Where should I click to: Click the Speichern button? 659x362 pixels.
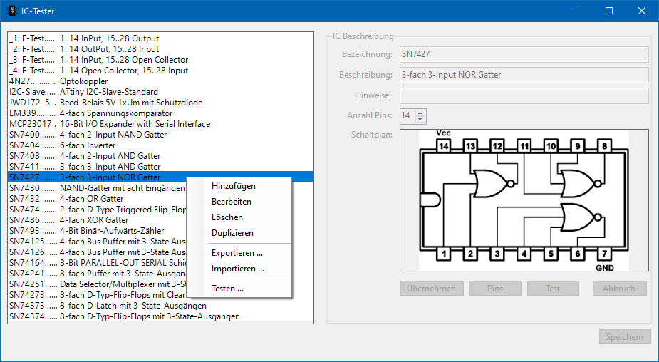tap(625, 337)
